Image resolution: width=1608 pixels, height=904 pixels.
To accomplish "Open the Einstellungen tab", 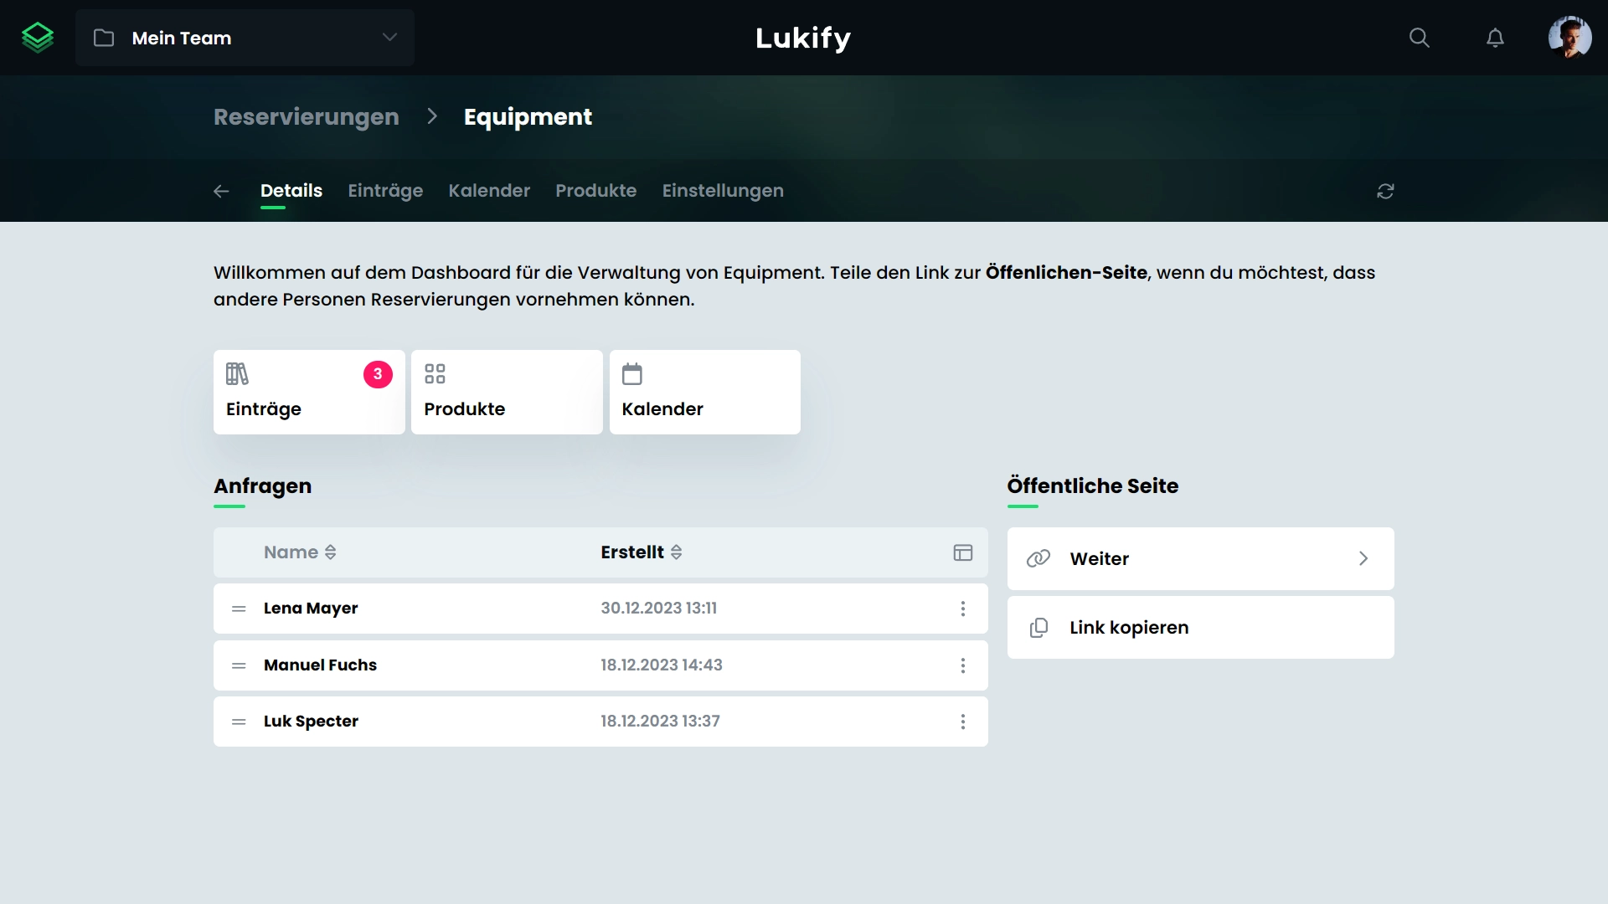I will point(723,191).
